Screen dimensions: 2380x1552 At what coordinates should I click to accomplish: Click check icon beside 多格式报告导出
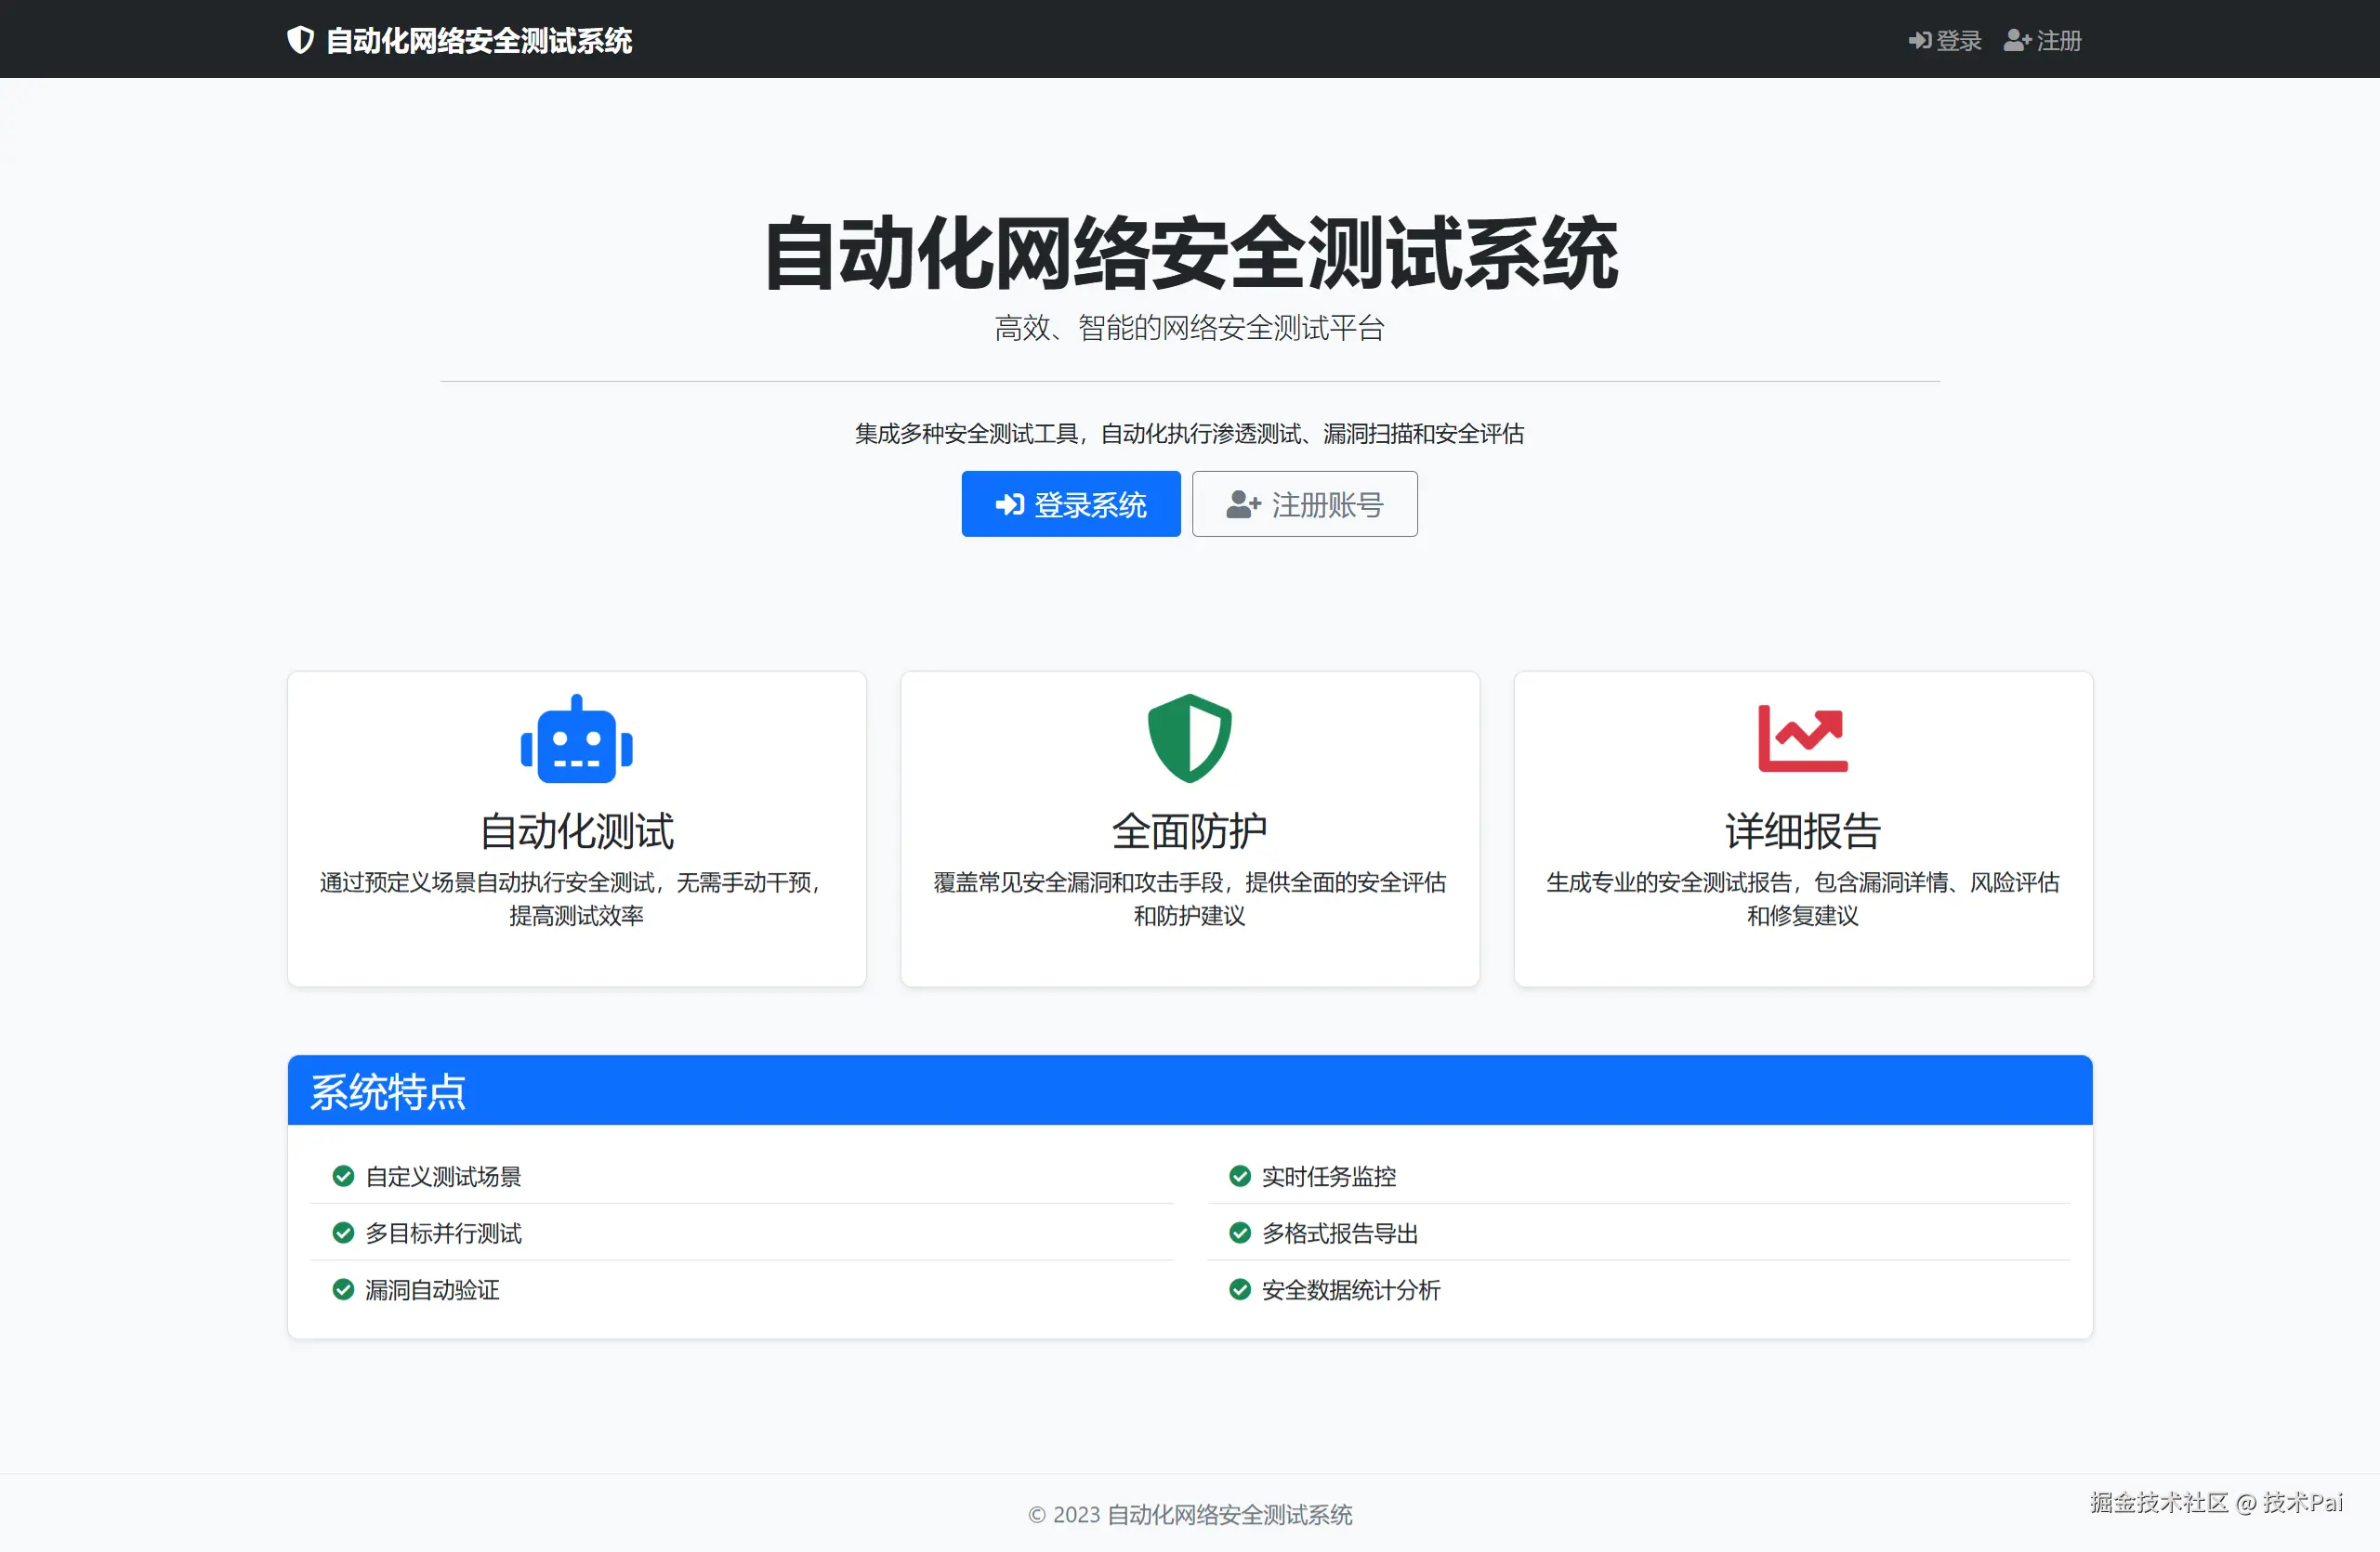point(1240,1233)
